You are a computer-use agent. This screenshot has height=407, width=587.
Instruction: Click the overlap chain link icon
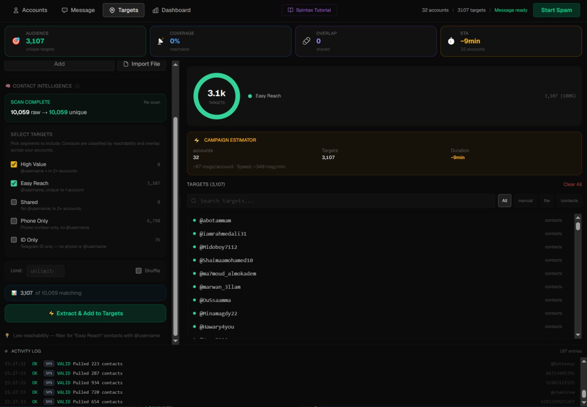point(306,41)
